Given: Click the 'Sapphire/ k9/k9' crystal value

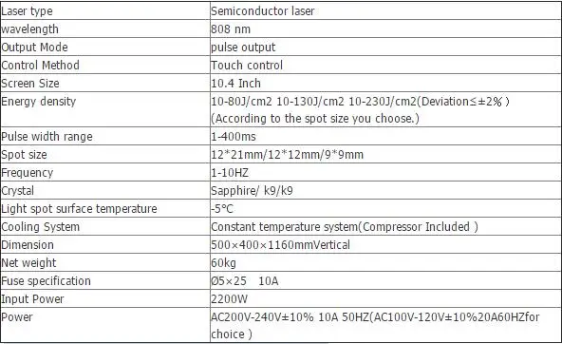Looking at the screenshot, I should (x=252, y=190).
